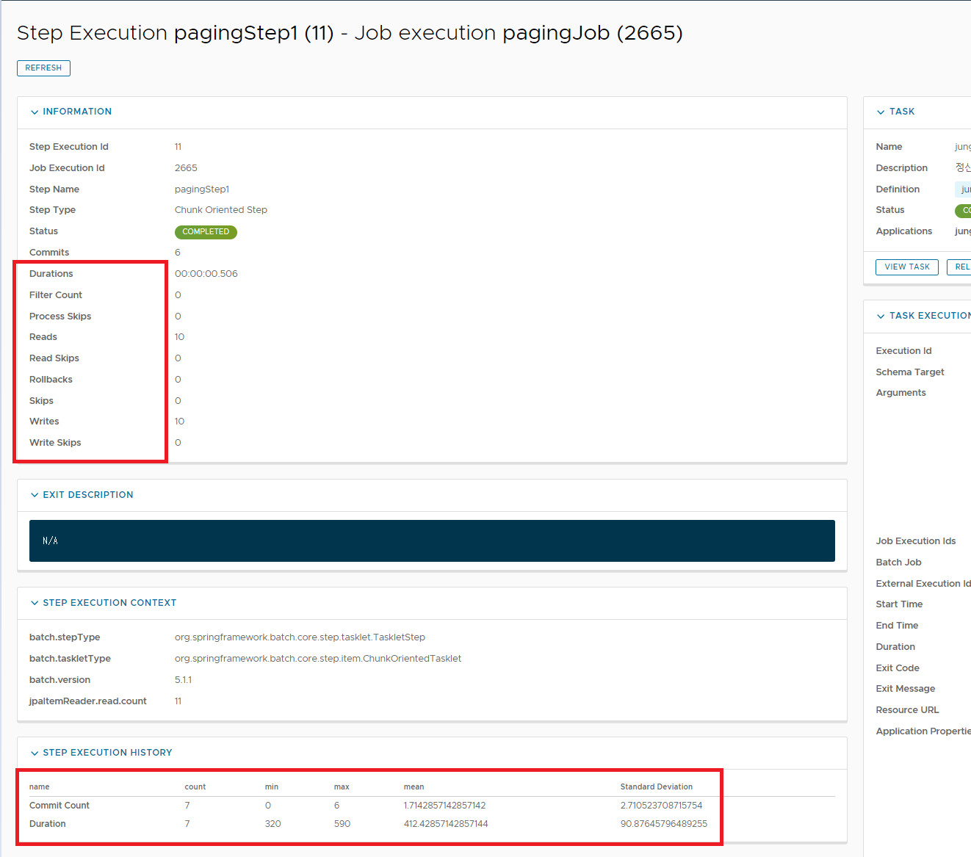Click the Commits label
971x857 pixels.
pyautogui.click(x=49, y=253)
